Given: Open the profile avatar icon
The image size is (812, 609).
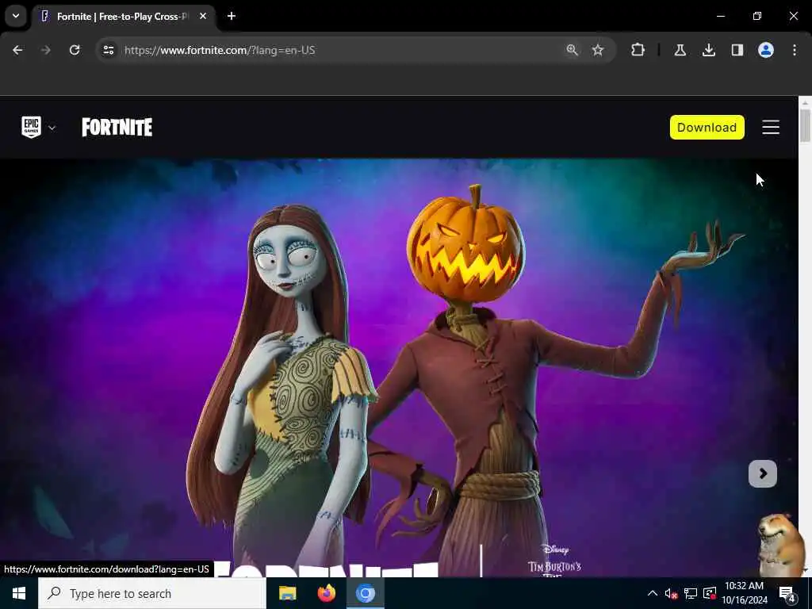Looking at the screenshot, I should pyautogui.click(x=765, y=50).
